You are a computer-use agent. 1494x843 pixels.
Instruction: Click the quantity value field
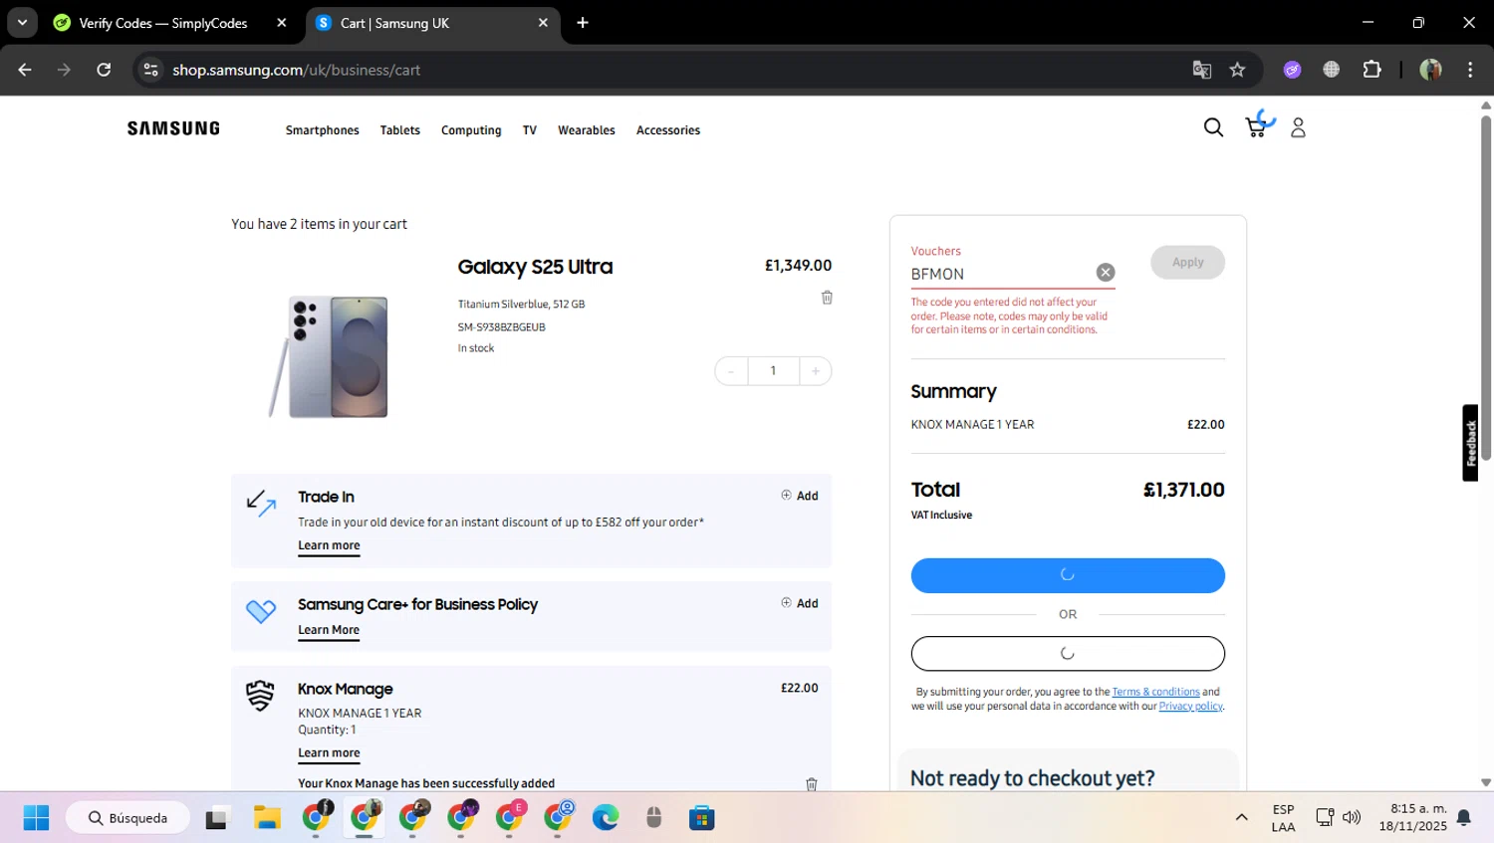pos(773,371)
